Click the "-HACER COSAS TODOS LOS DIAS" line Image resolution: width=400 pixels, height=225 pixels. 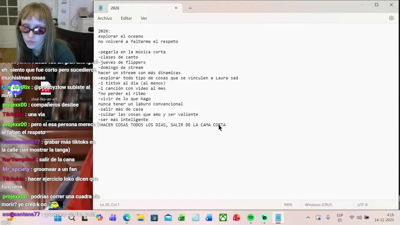point(162,125)
